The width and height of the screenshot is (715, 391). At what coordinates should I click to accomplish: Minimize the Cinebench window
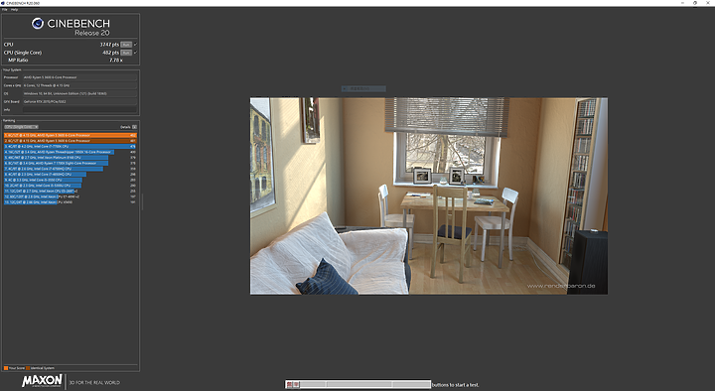pos(682,3)
